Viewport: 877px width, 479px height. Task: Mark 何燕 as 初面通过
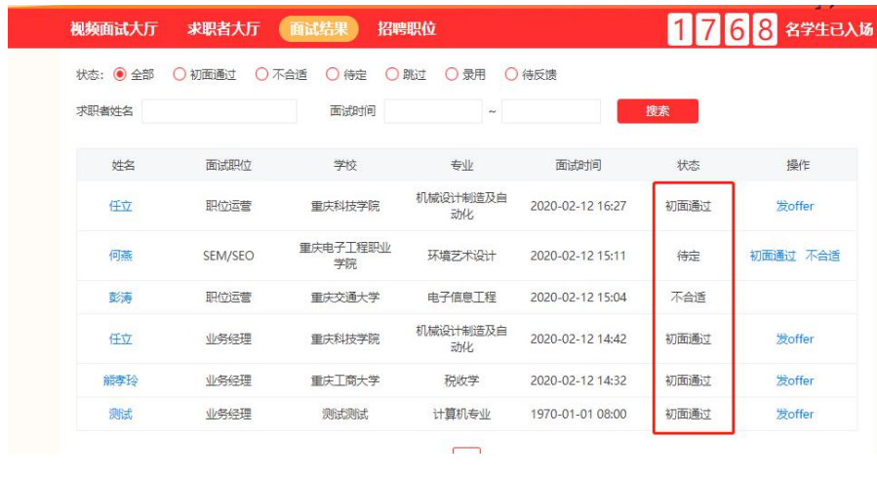tap(773, 257)
